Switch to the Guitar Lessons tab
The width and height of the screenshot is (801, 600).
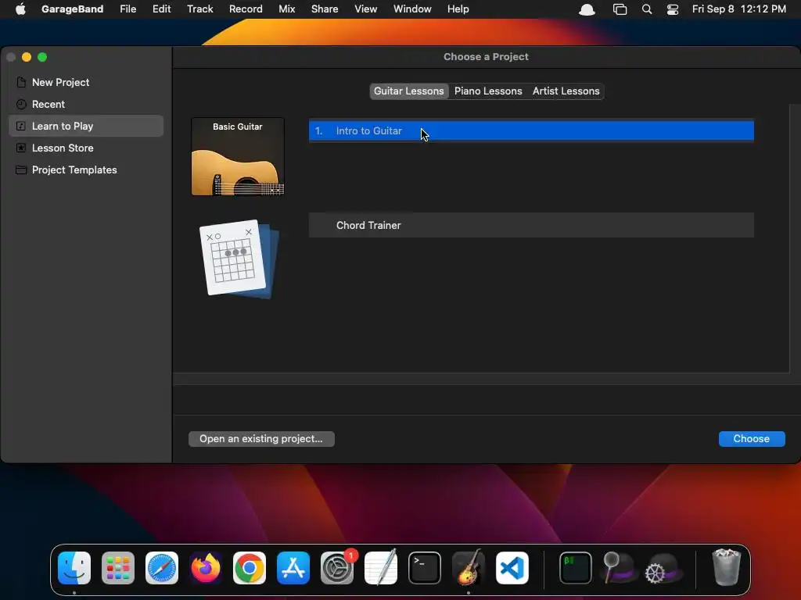[408, 91]
